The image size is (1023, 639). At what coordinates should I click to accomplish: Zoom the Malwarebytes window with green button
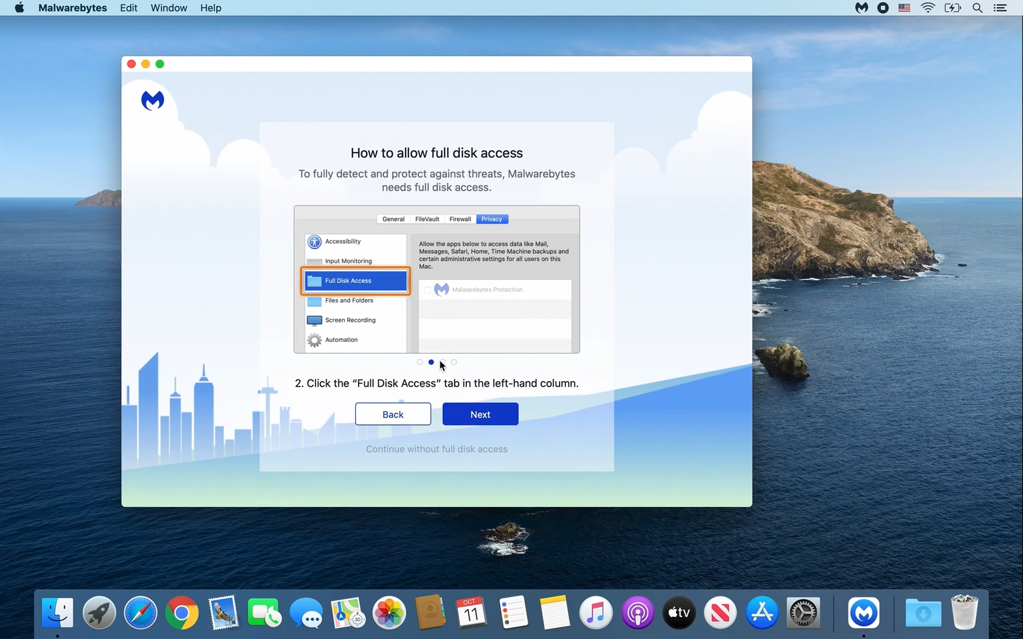(x=160, y=64)
